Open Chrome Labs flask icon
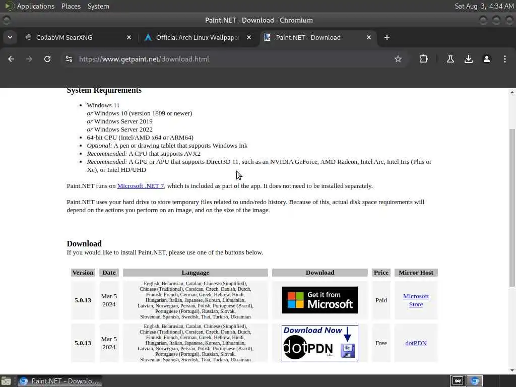516x387 pixels. click(x=450, y=59)
